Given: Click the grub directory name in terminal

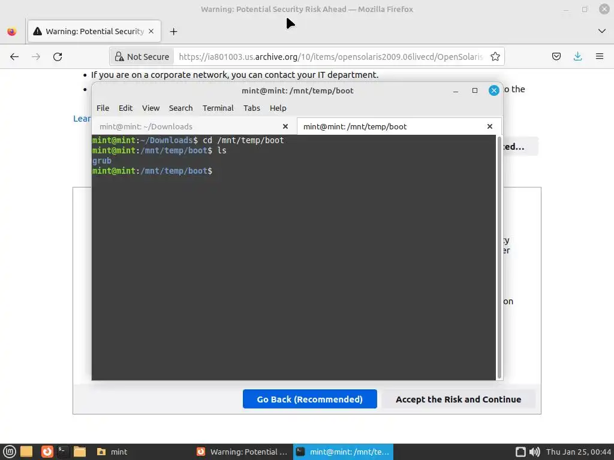Looking at the screenshot, I should pyautogui.click(x=102, y=161).
